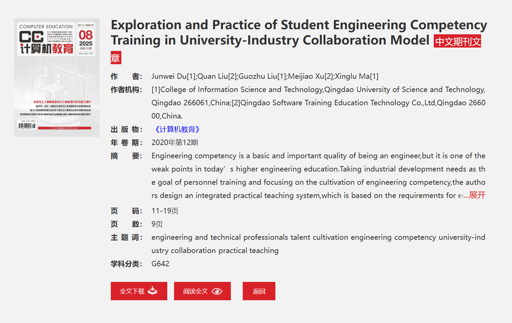Click the G642 subject classification
512x323 pixels.
[x=160, y=264]
